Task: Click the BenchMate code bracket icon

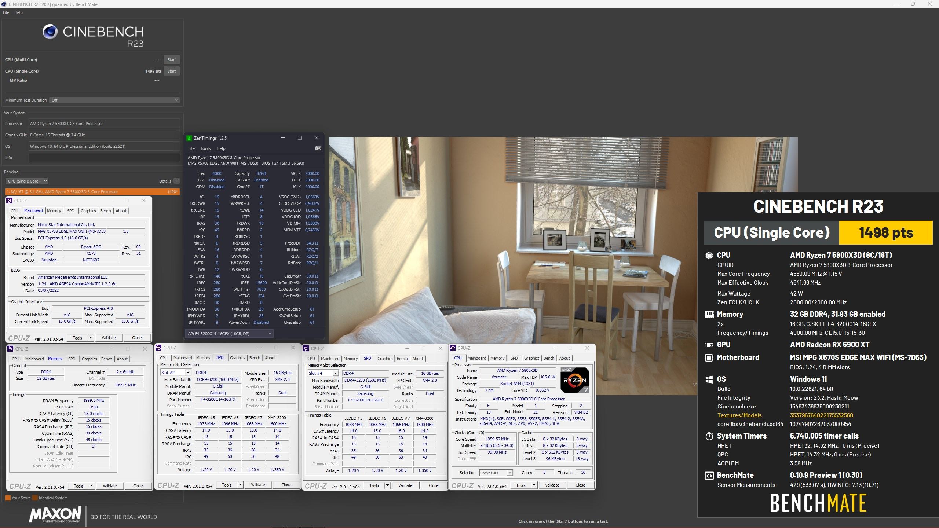Action: pyautogui.click(x=709, y=476)
